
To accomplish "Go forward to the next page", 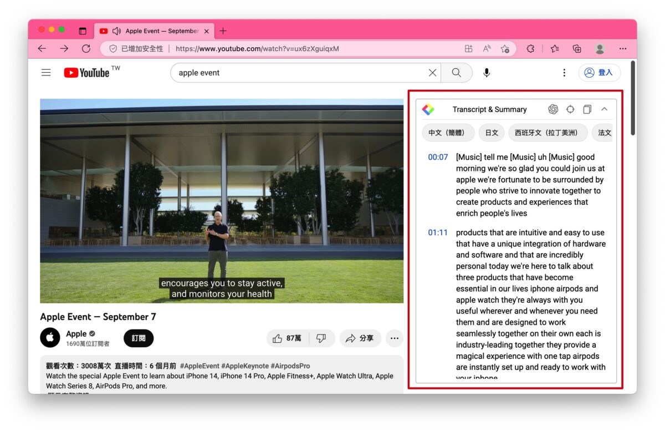I will (64, 49).
